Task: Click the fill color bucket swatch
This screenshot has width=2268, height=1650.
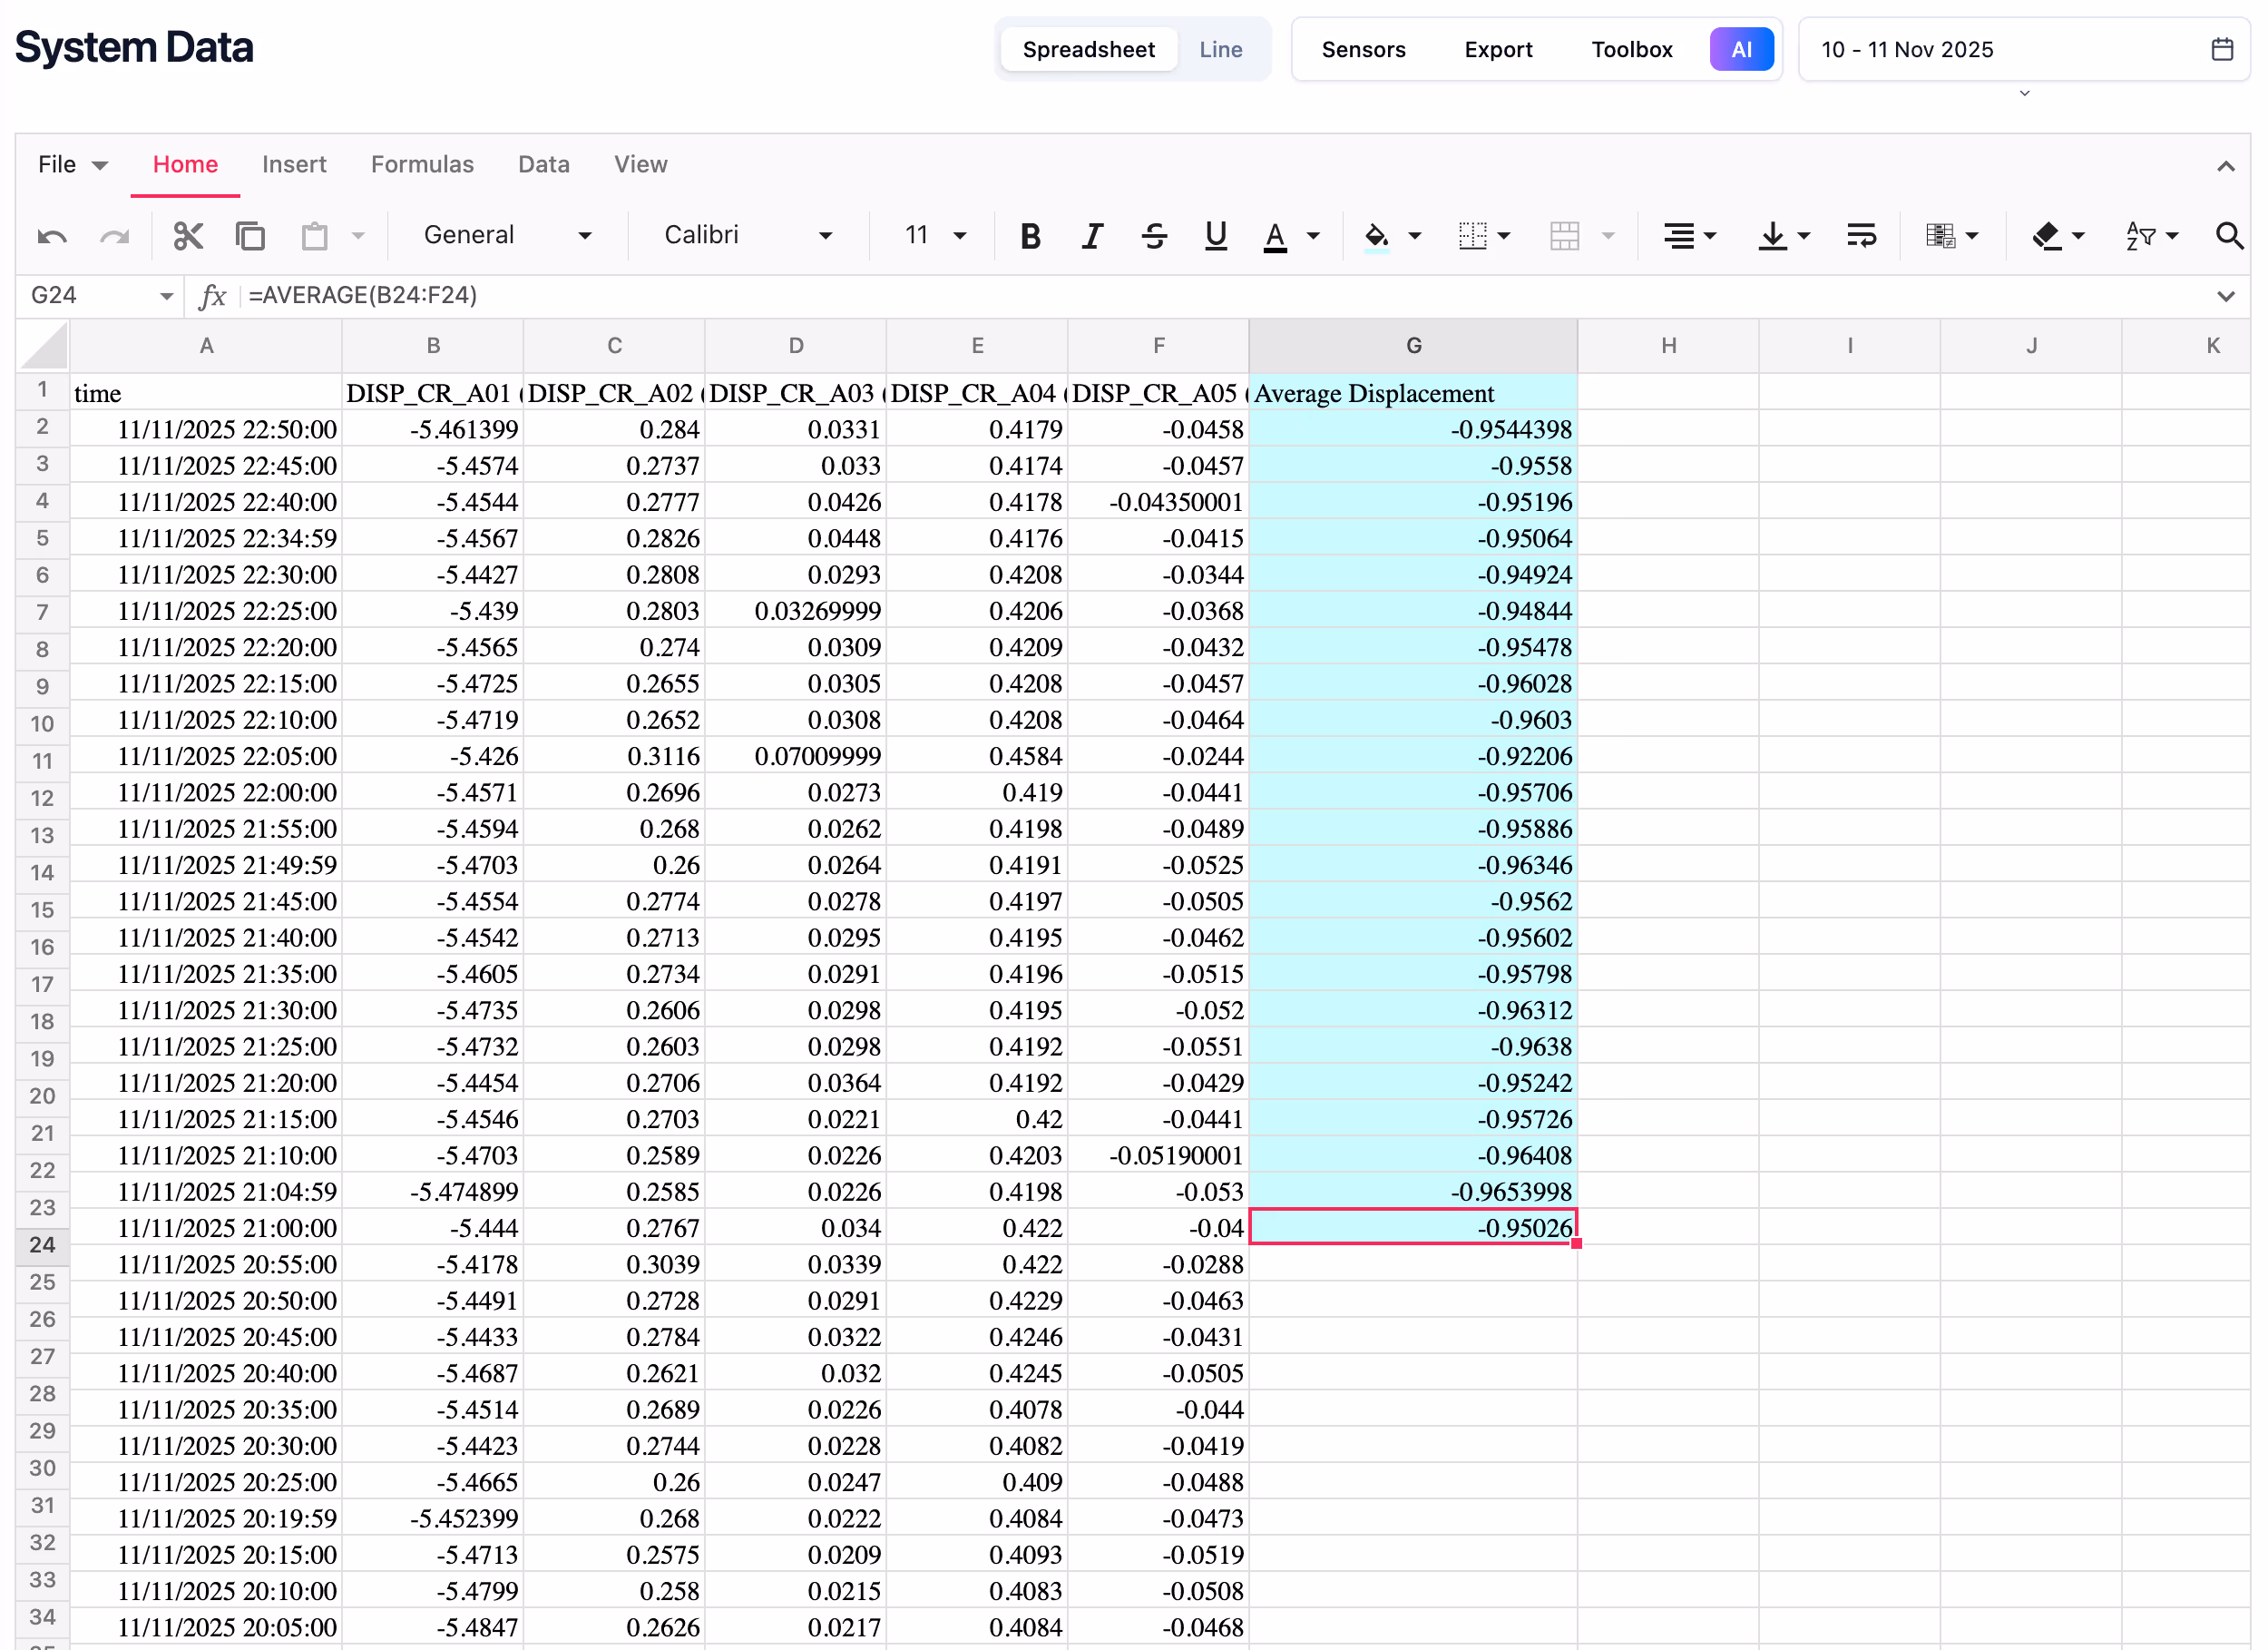Action: [x=1376, y=236]
